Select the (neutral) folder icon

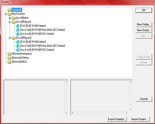click(9, 10)
